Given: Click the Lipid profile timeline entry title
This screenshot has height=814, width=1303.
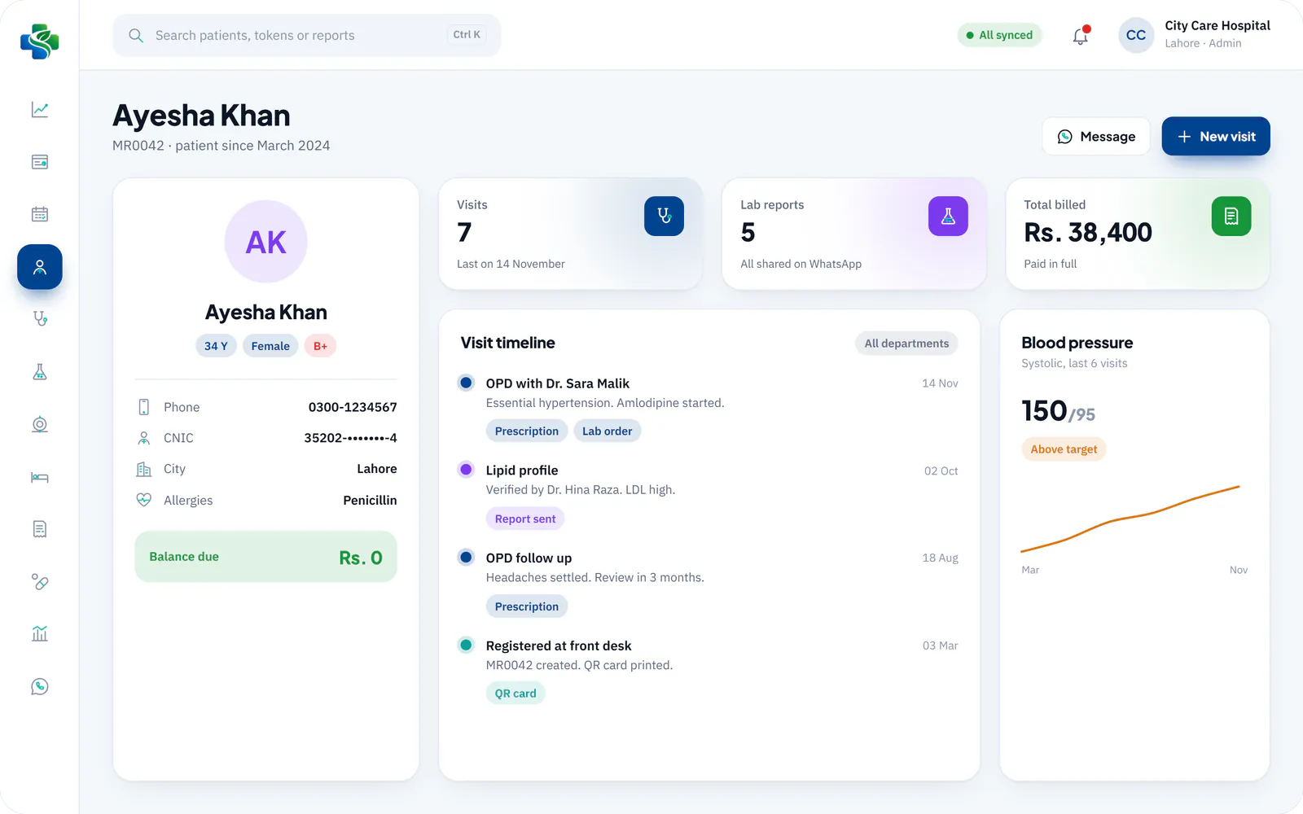Looking at the screenshot, I should (522, 470).
